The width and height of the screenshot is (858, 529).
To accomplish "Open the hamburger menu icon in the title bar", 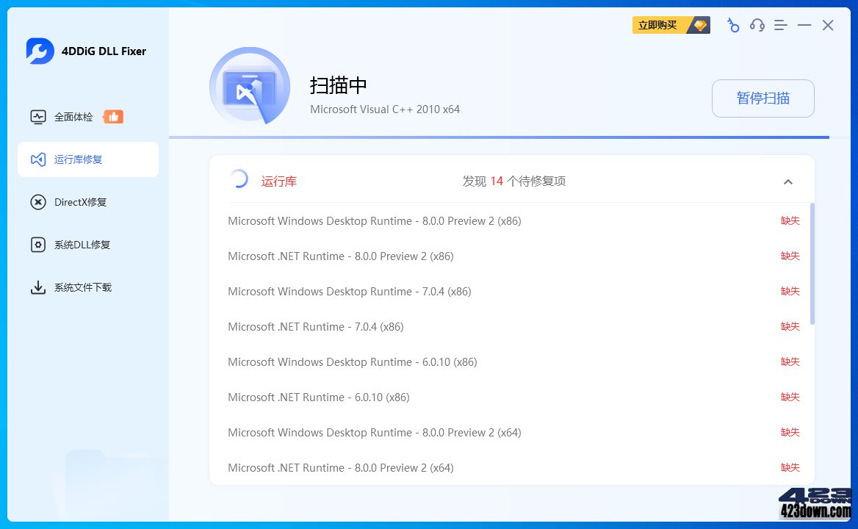I will (x=781, y=25).
